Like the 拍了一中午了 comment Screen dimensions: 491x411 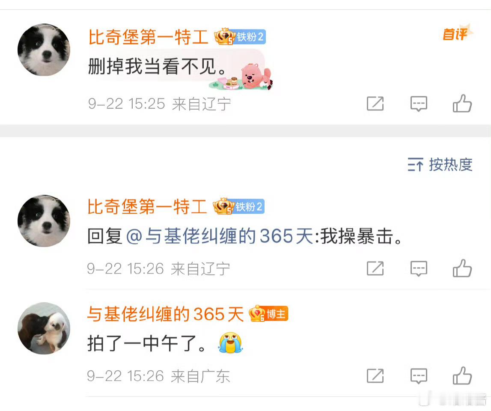tap(462, 375)
